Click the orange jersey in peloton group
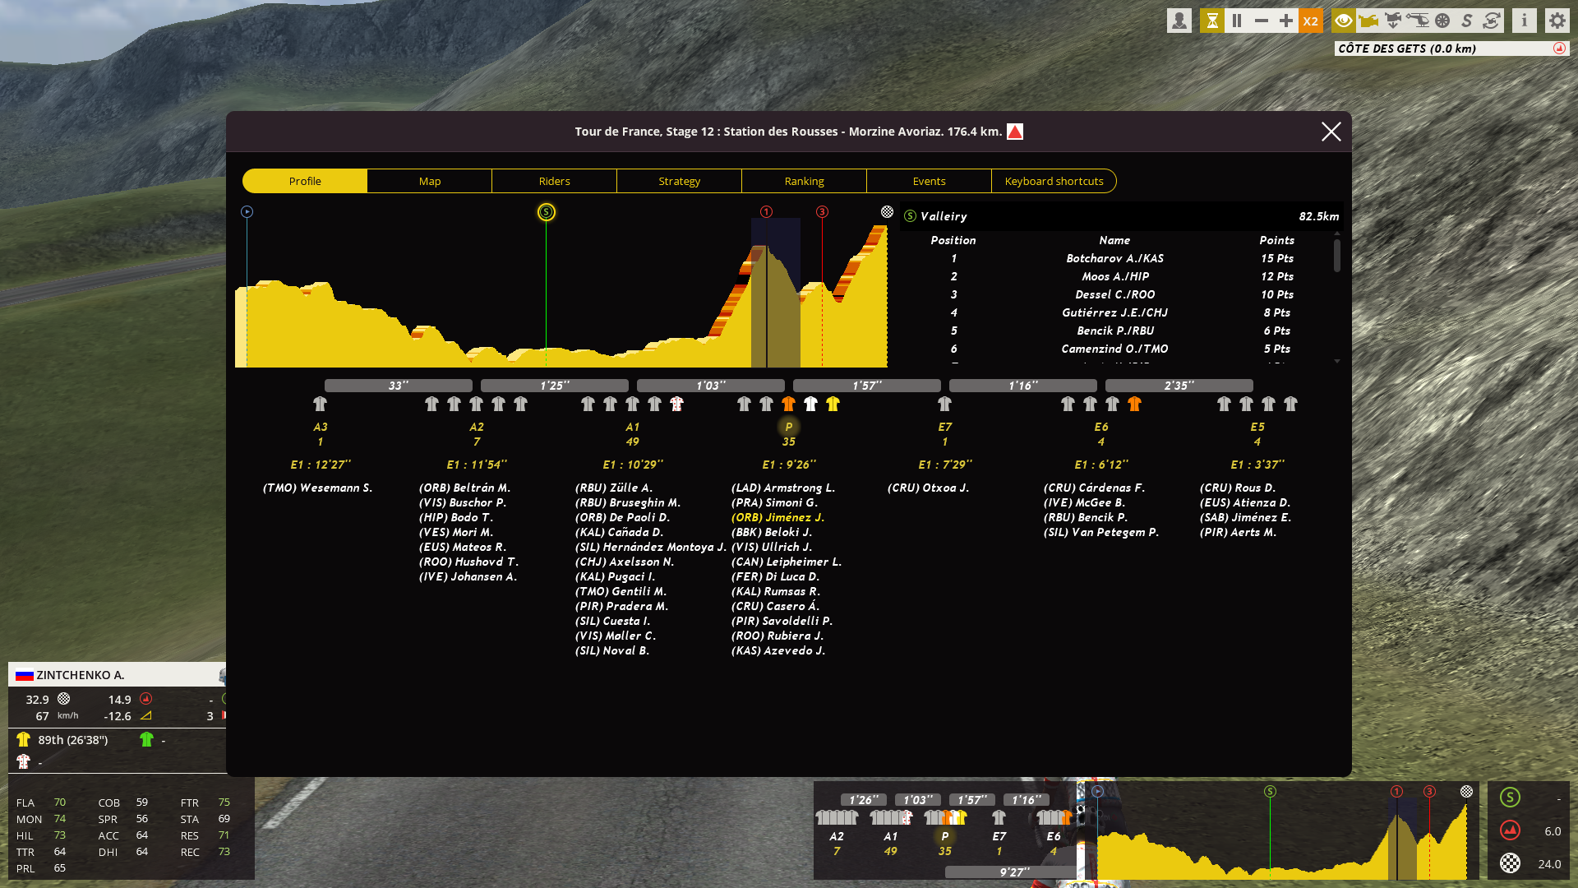The image size is (1578, 888). pyautogui.click(x=789, y=404)
